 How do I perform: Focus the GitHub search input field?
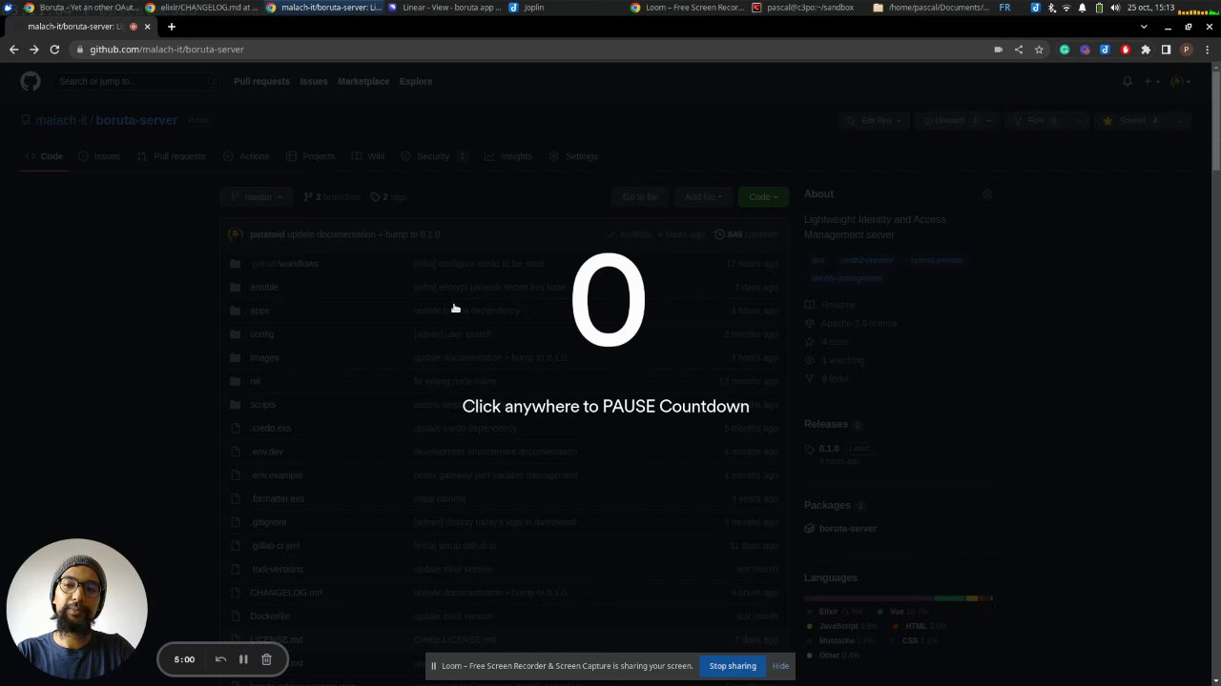[138, 81]
